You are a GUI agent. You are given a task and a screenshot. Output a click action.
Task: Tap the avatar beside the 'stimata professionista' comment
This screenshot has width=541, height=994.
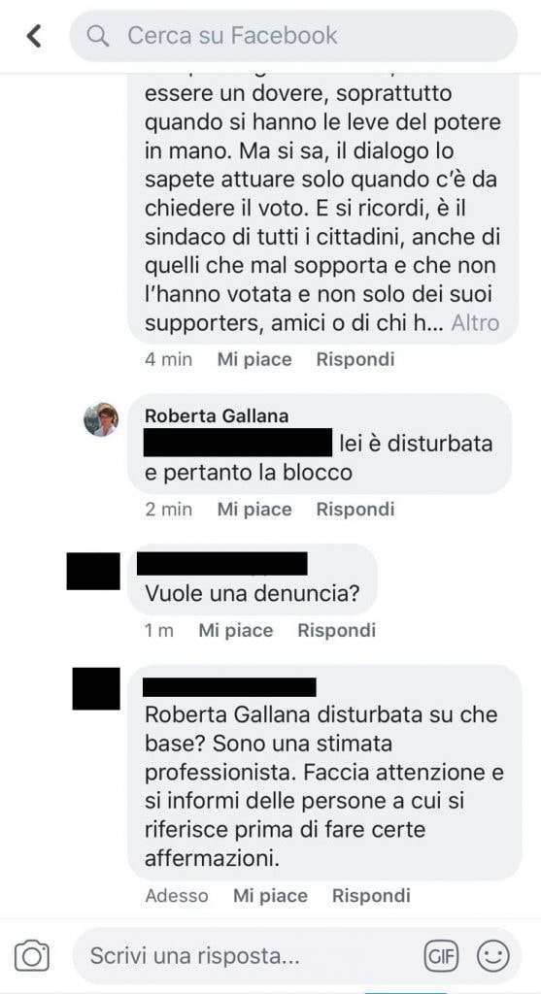tap(96, 688)
